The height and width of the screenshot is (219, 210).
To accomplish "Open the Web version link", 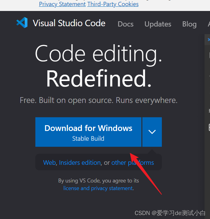I will [49, 163].
